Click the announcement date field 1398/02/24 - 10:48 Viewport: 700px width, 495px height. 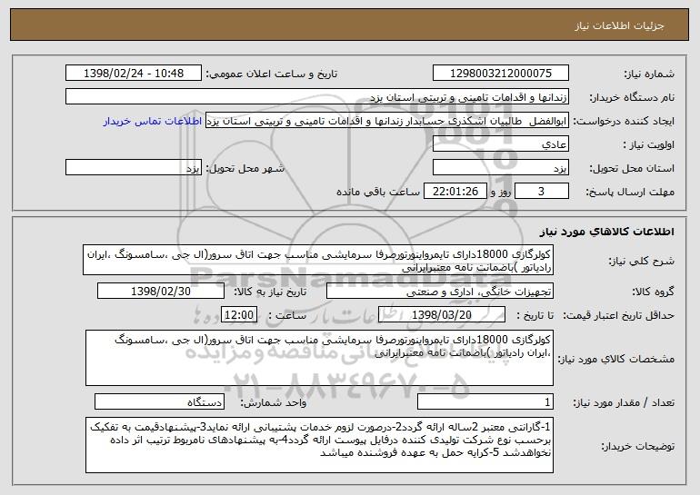134,74
